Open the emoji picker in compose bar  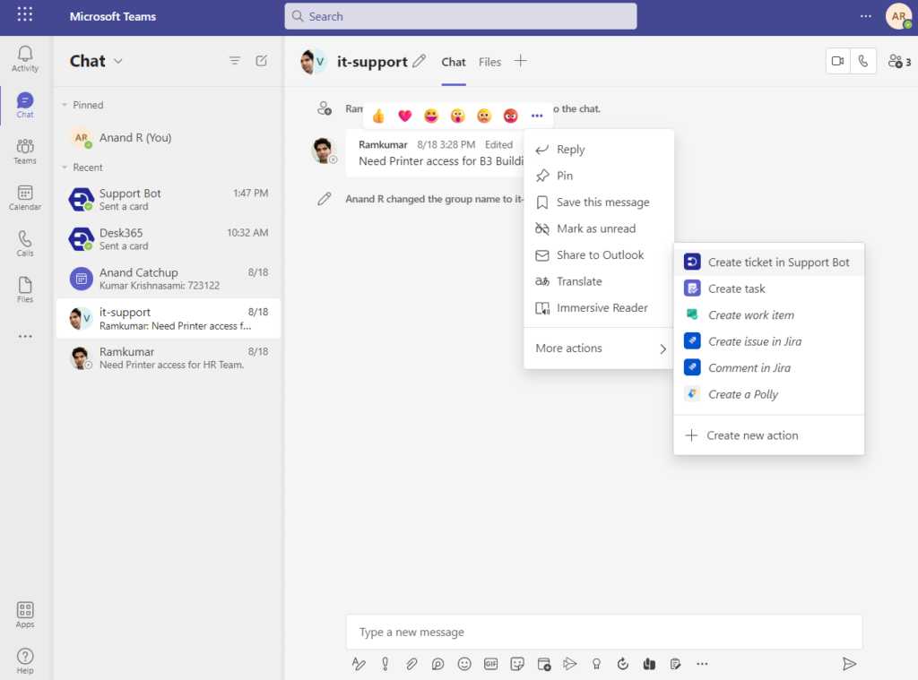pos(464,664)
